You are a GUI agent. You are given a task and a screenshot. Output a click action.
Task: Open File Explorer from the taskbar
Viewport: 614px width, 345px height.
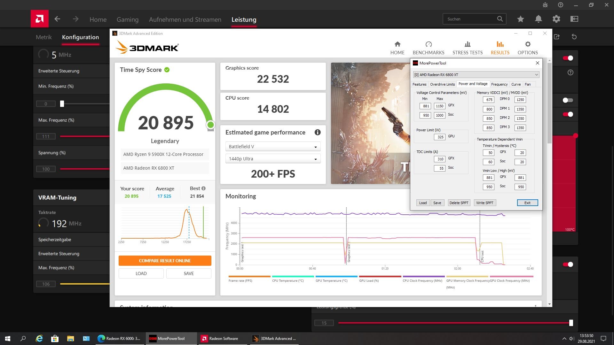click(x=71, y=338)
